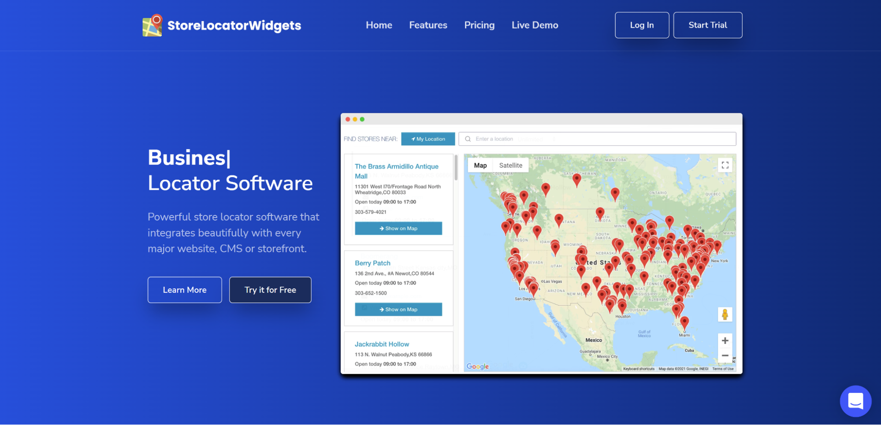Click the store list scrollbar

456,167
